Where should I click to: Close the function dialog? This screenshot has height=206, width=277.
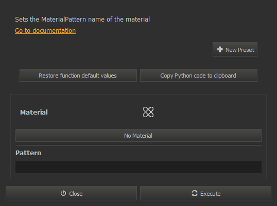(x=71, y=193)
